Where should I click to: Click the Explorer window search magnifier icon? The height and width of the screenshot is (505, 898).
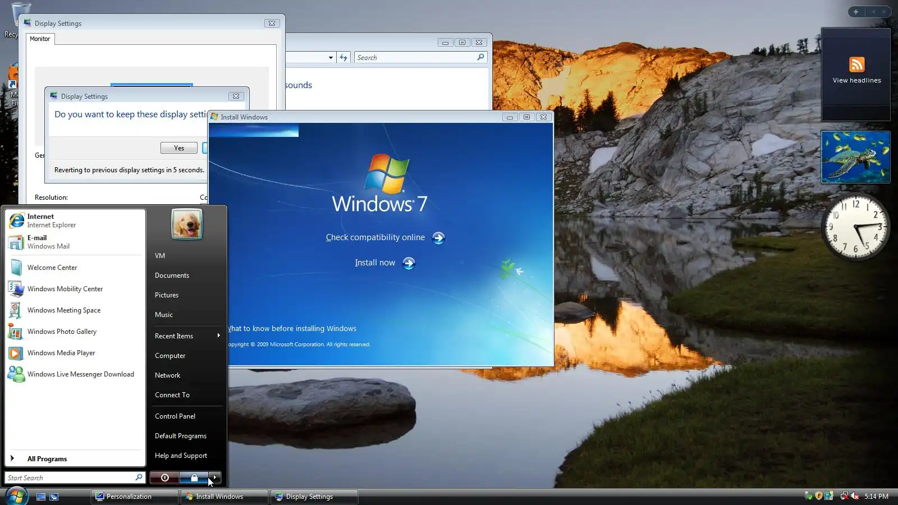pyautogui.click(x=480, y=57)
